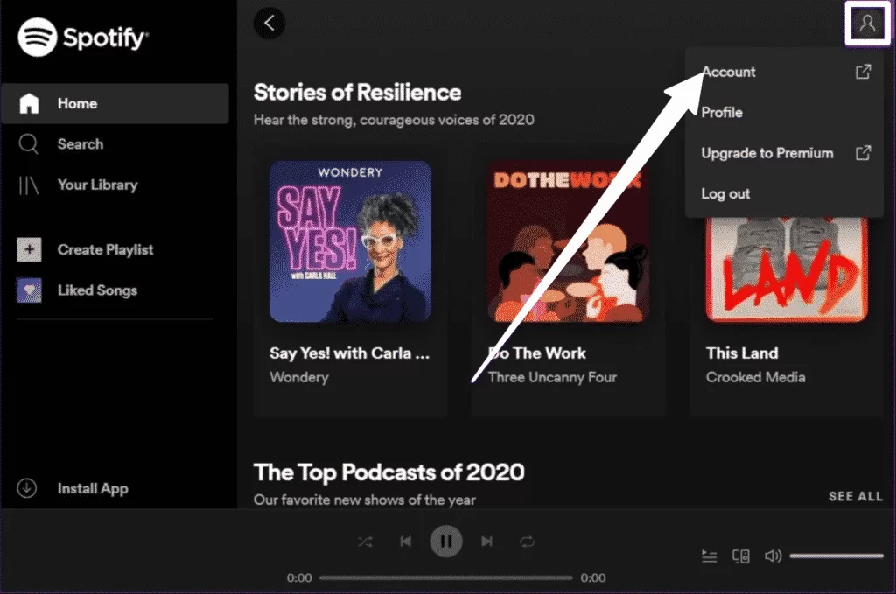Toggle repeat mode
Image resolution: width=896 pixels, height=594 pixels.
pyautogui.click(x=528, y=542)
